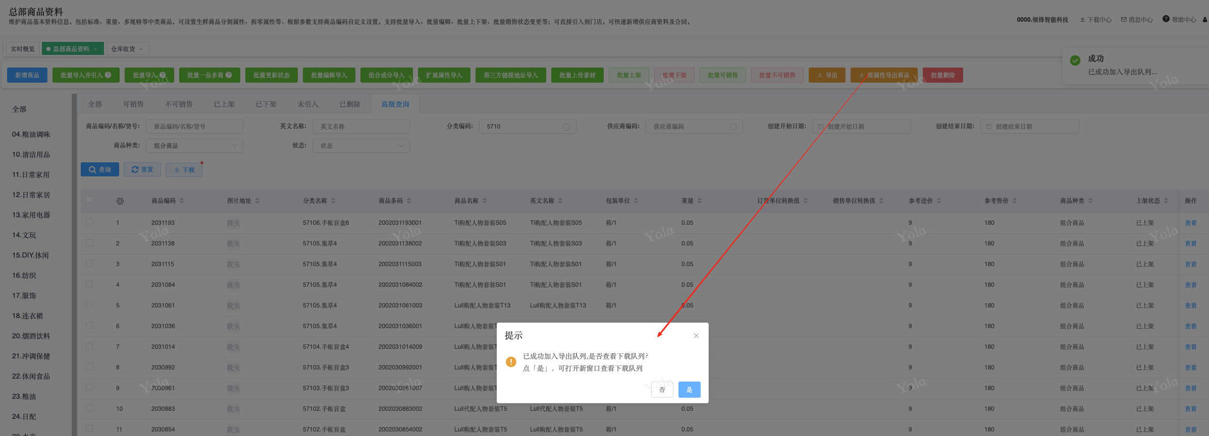Open 消息中心 envelope icon
Screen dimensions: 1209x436
pyautogui.click(x=1124, y=20)
